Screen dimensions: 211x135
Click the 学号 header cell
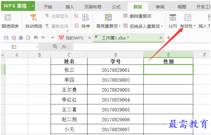(x=115, y=61)
